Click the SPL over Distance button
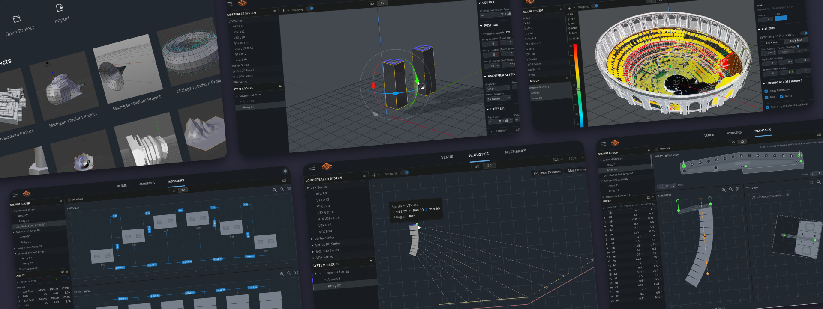The width and height of the screenshot is (823, 309). click(x=547, y=172)
